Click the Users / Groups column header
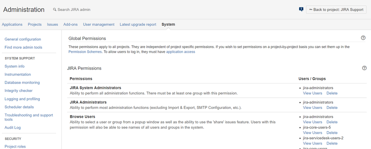The width and height of the screenshot is (371, 149). (x=312, y=78)
